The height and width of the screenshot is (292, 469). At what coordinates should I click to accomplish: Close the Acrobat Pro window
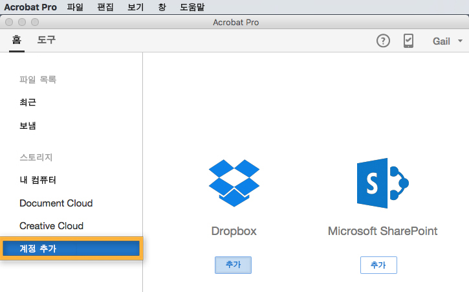(9, 22)
